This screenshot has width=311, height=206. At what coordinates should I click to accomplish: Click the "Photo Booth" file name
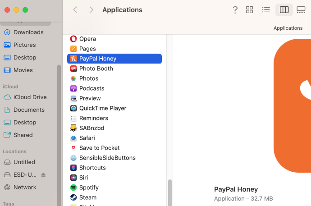pos(96,69)
